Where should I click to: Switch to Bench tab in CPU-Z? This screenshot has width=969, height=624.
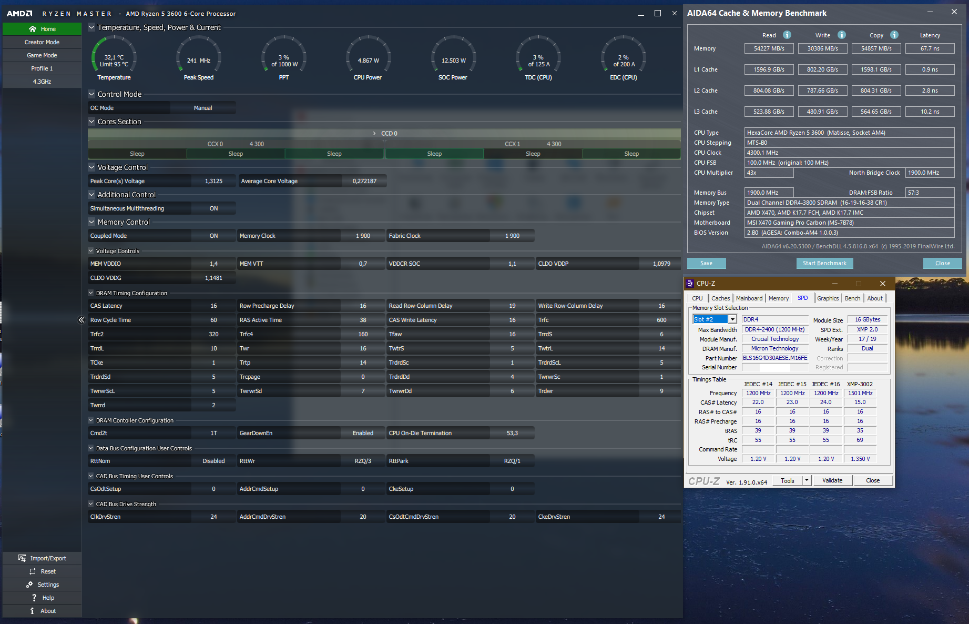click(852, 298)
